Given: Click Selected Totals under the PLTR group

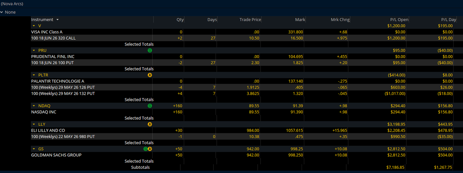Looking at the screenshot, I should (x=139, y=100).
